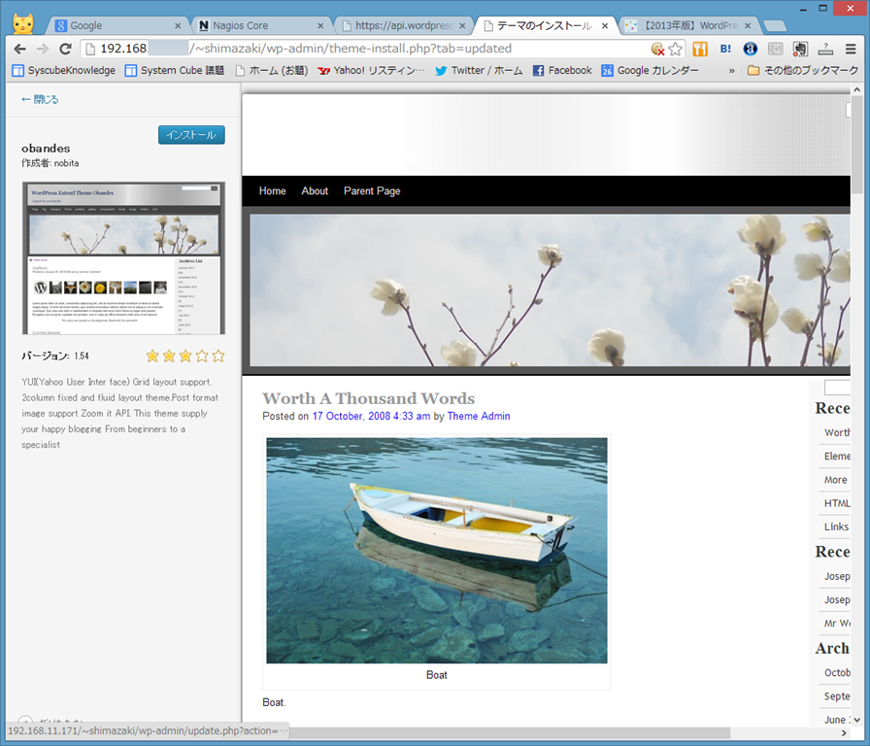This screenshot has height=746, width=870.
Task: Bookmark this page with the star icon
Action: [x=675, y=50]
